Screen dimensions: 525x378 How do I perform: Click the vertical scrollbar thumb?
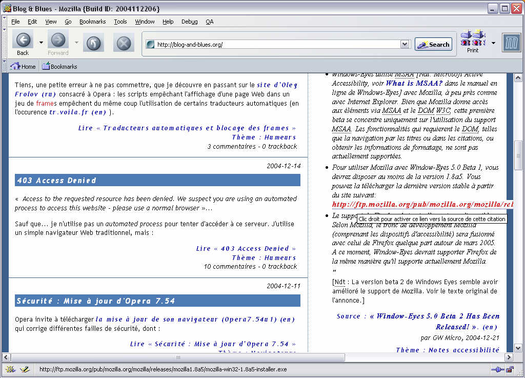click(x=518, y=156)
